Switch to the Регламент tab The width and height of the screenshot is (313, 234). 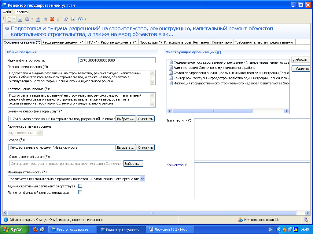201,42
